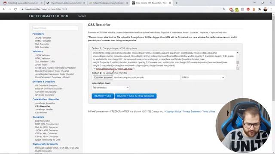Open JSON Validator link
The image size is (275, 154).
point(43,55)
